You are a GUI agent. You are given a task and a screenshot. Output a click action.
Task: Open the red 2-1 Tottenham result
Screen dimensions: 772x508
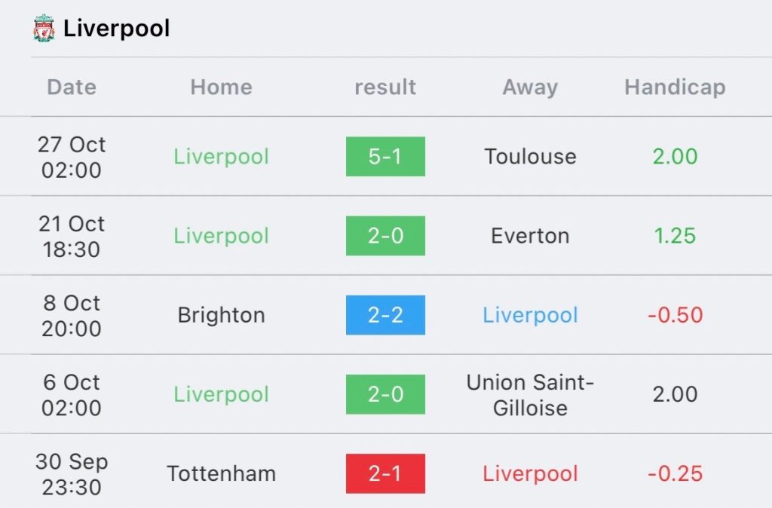[385, 473]
